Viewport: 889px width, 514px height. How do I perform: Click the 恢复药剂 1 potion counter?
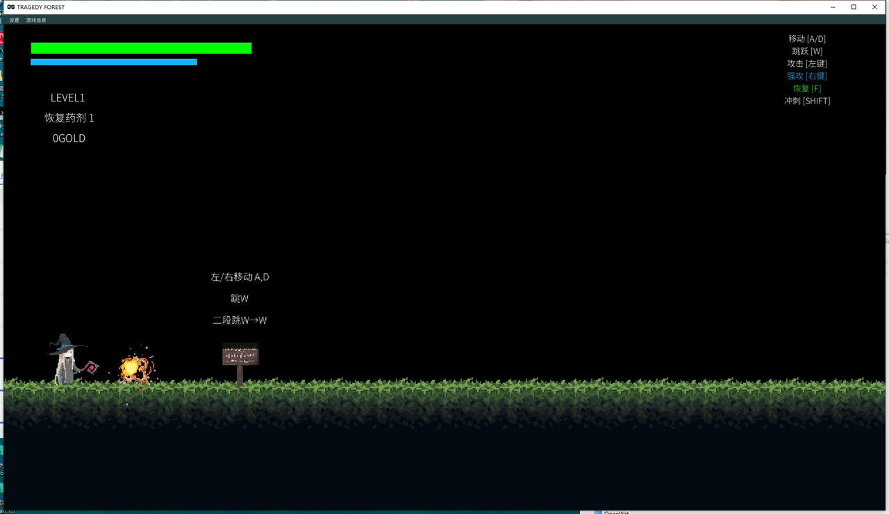(x=69, y=118)
